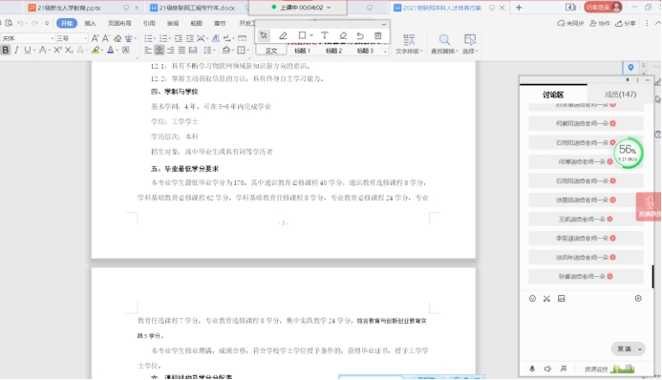This screenshot has width=662, height=380.
Task: Toggle the speaker icon in chat panel
Action: [x=547, y=369]
